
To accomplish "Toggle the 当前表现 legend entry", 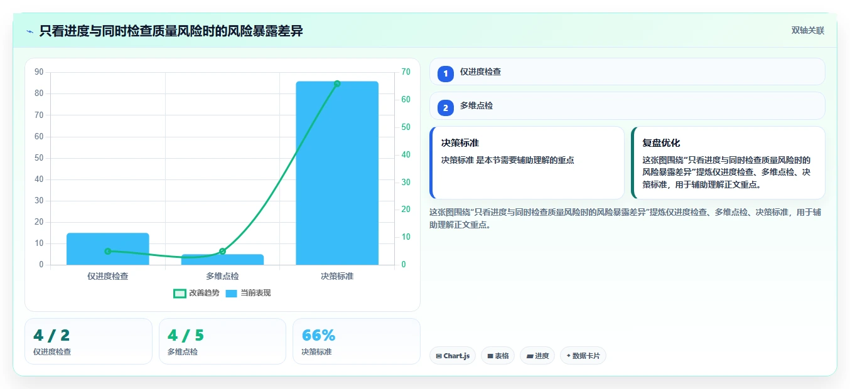I will [248, 293].
